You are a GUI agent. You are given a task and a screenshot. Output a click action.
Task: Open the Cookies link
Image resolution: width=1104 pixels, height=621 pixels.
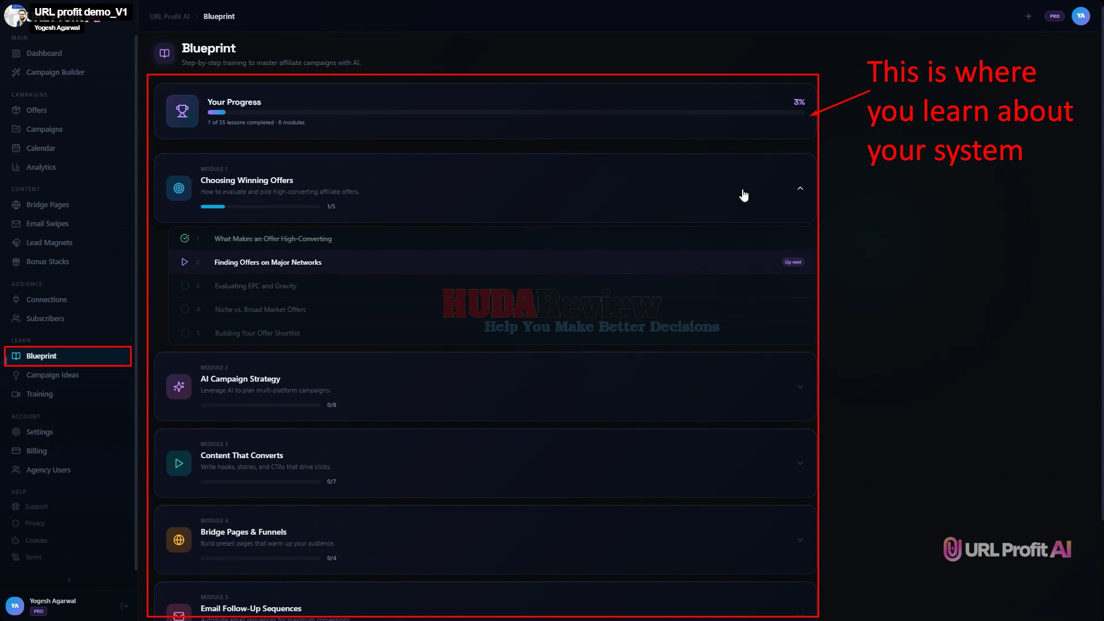pos(36,540)
